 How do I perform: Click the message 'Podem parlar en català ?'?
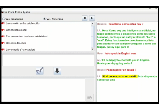click(x=121, y=70)
